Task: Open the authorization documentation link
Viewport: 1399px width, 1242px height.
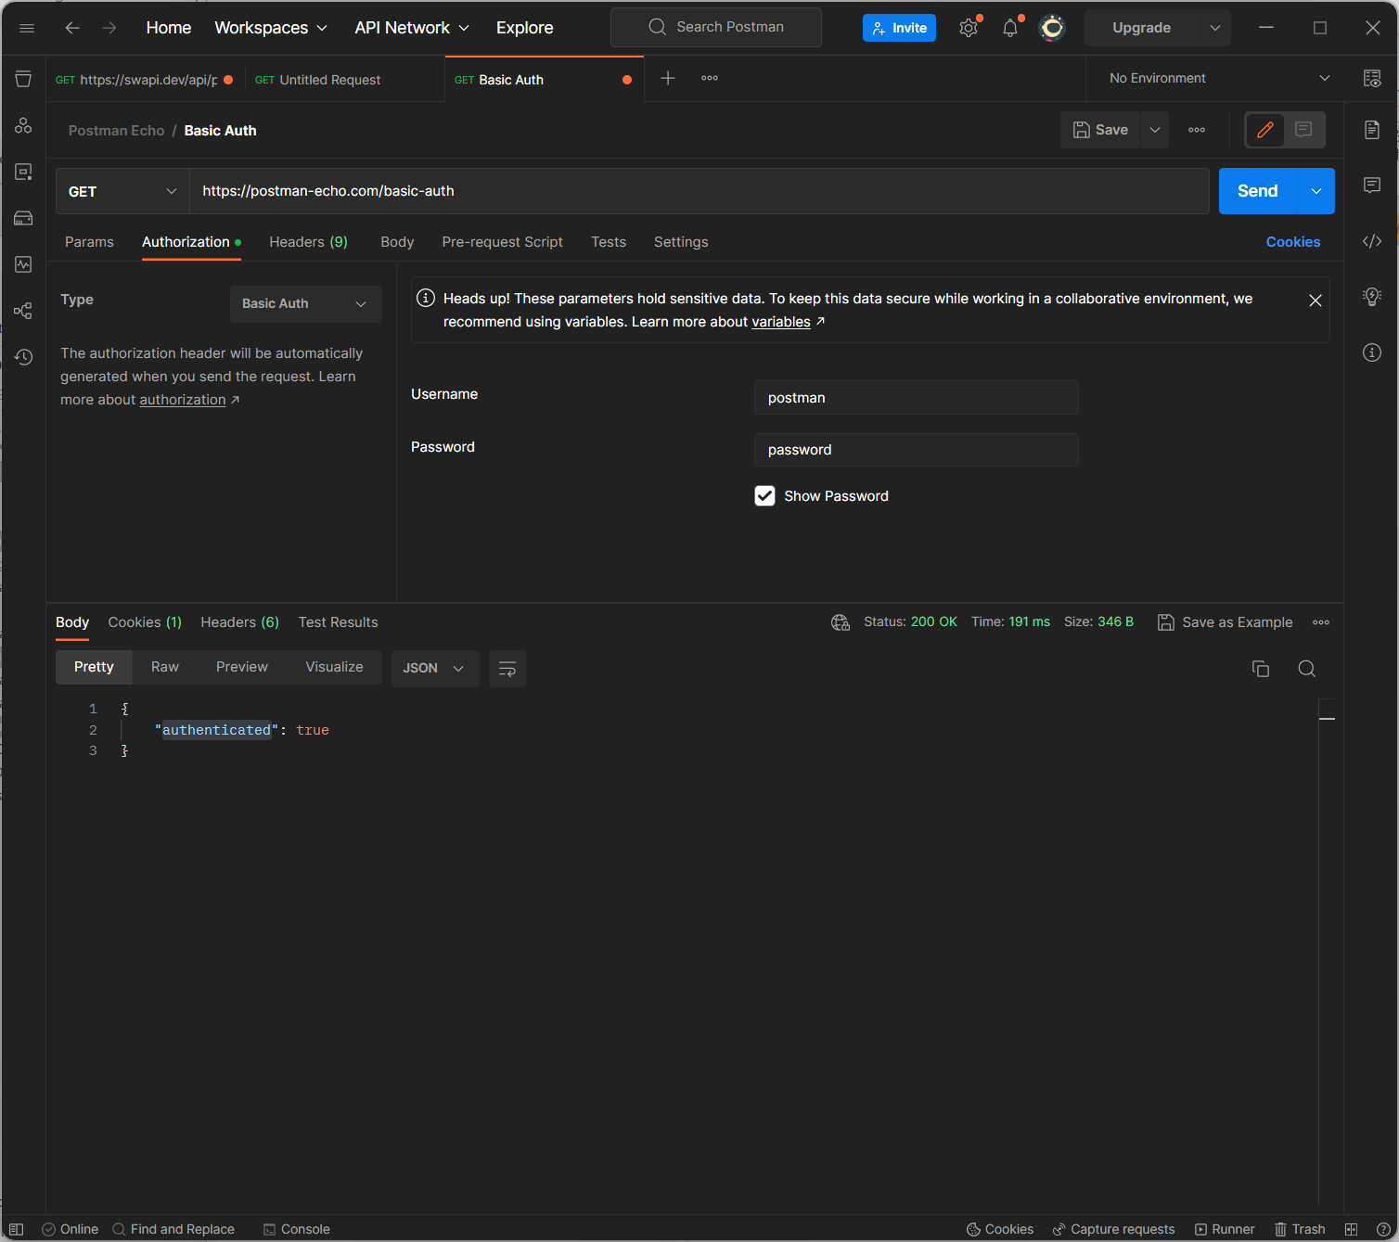Action: [183, 400]
